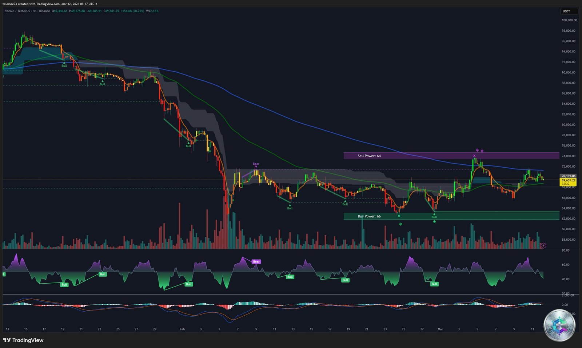The width and height of the screenshot is (582, 348).
Task: Click the diamond marker above the March 5 peak
Action: (x=477, y=150)
